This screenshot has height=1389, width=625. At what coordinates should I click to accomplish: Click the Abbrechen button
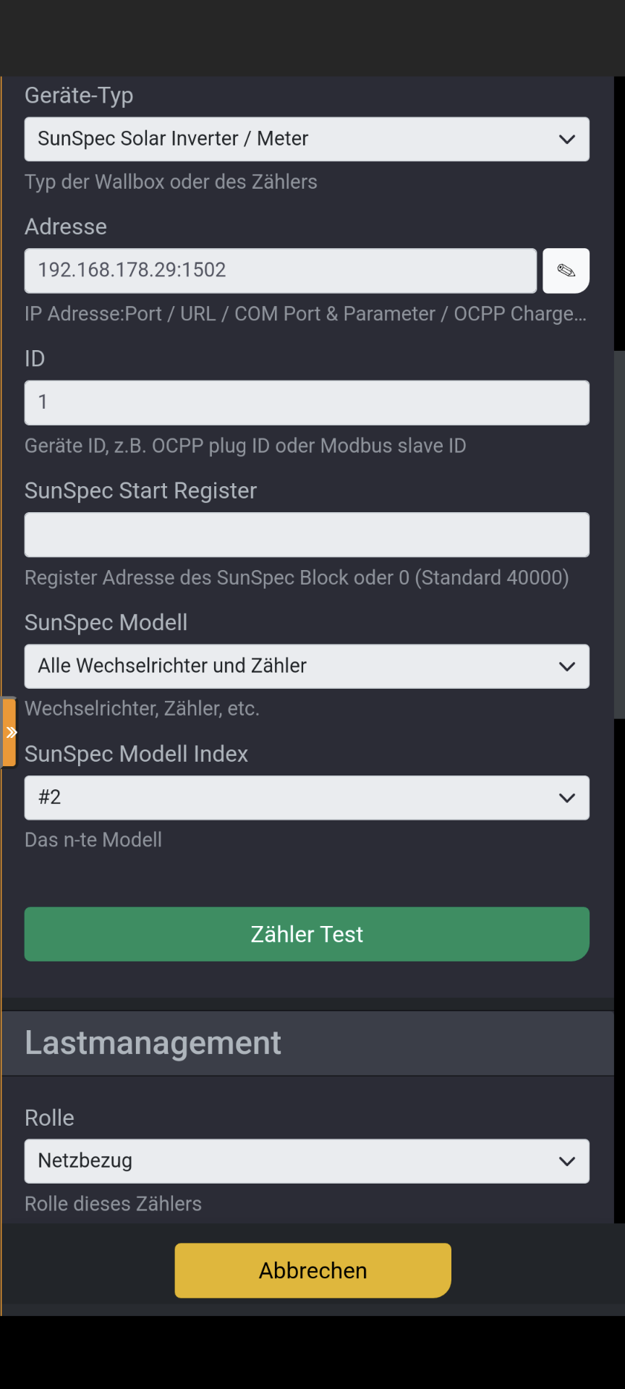coord(312,1270)
